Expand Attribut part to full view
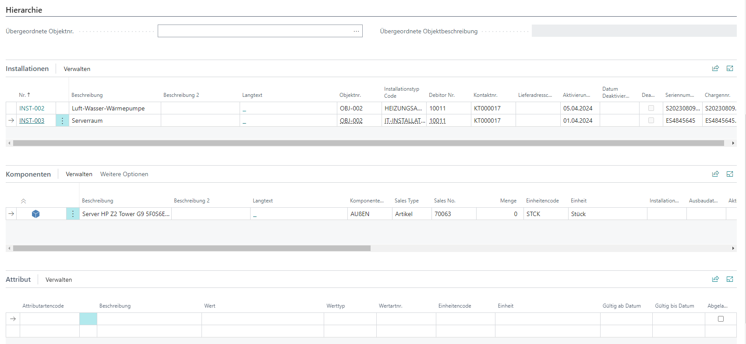 coord(730,279)
